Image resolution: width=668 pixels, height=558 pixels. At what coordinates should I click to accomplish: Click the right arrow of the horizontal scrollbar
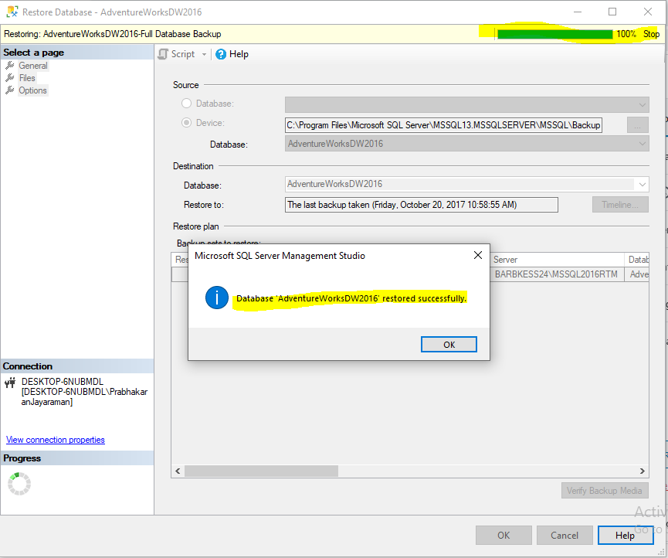(x=643, y=471)
